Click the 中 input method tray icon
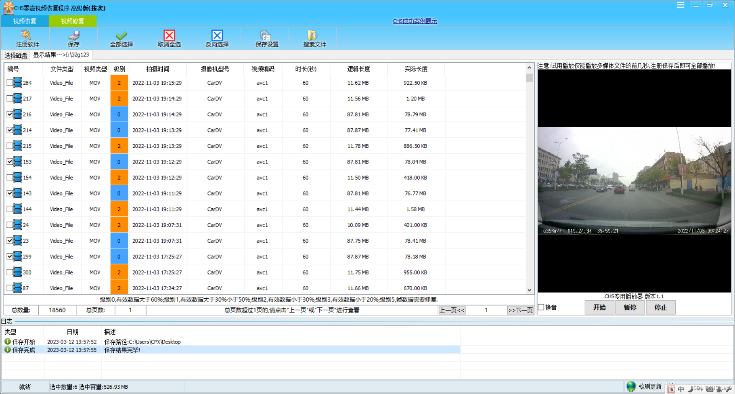Viewport: 735px width, 394px height. 681,389
